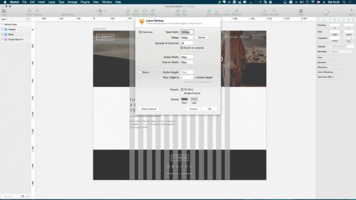
Task: Expand the Header layer group
Action: point(2,30)
